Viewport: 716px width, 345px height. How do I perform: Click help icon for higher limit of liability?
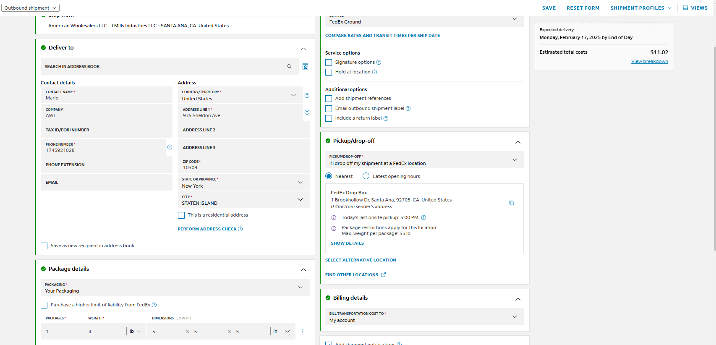154,305
